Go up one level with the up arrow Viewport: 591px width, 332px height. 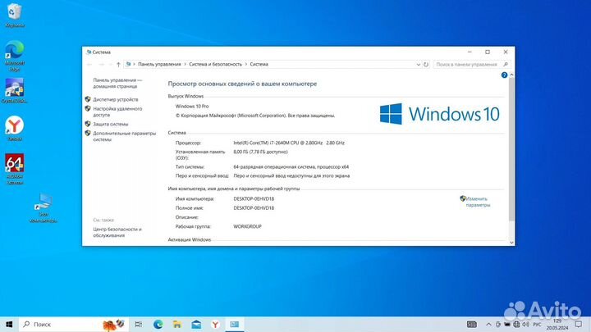click(x=118, y=65)
